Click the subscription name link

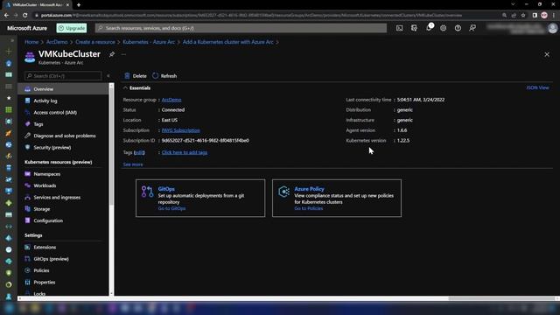click(x=181, y=130)
